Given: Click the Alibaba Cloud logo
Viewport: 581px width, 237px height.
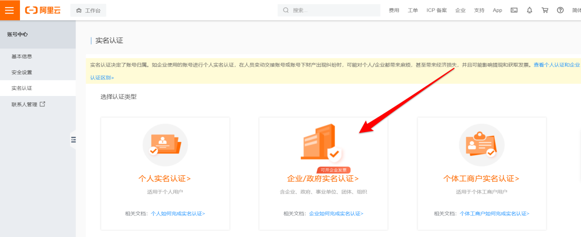Looking at the screenshot, I should [x=43, y=10].
